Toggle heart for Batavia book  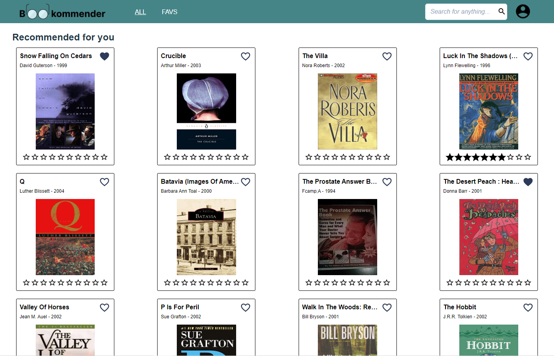(246, 182)
